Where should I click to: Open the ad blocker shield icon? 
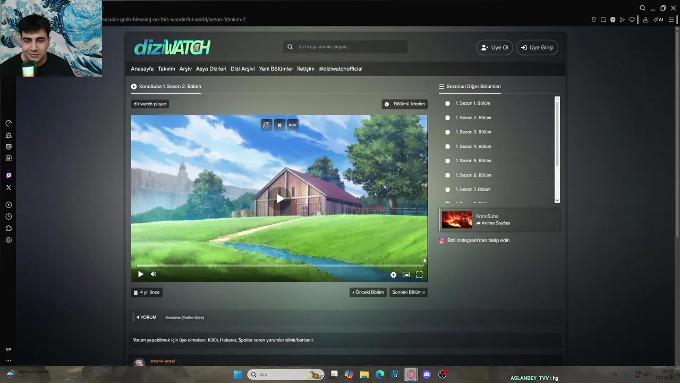[613, 20]
